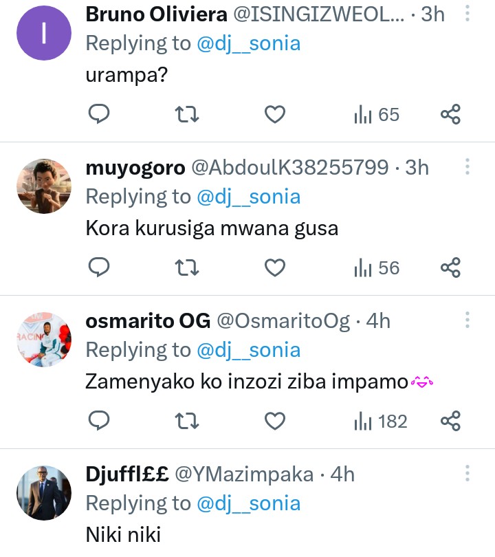Like the "urampa?" tweet

[275, 115]
